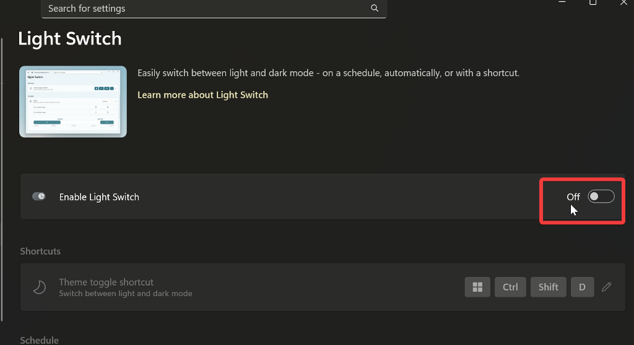The image size is (634, 345).
Task: Maximize the settings window
Action: tap(593, 2)
